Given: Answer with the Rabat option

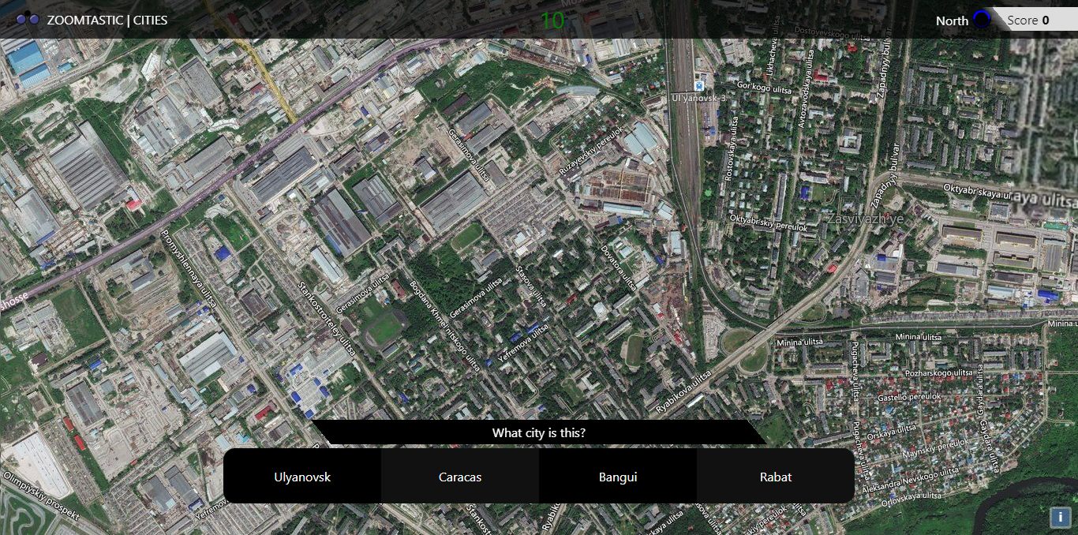Looking at the screenshot, I should click(776, 477).
